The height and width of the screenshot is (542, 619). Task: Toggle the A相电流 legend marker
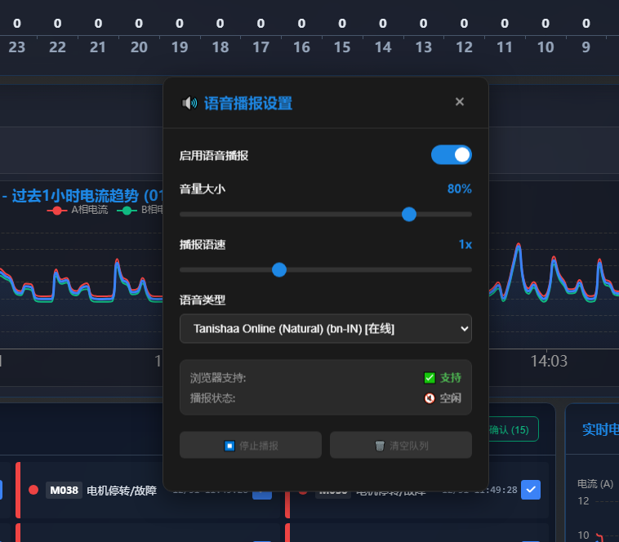[57, 210]
